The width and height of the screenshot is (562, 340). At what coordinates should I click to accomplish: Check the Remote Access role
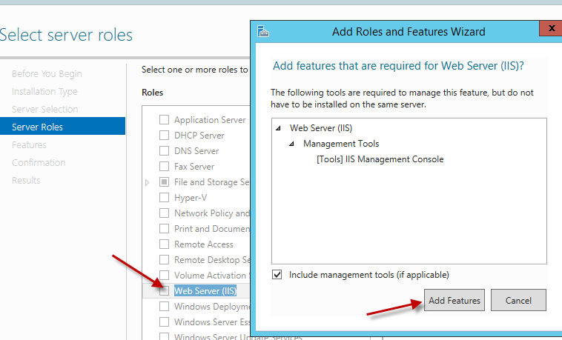pos(164,244)
